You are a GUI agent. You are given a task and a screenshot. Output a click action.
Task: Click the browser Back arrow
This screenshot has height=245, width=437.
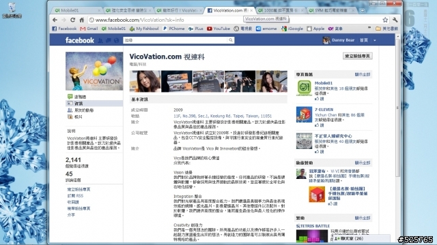tap(55, 20)
